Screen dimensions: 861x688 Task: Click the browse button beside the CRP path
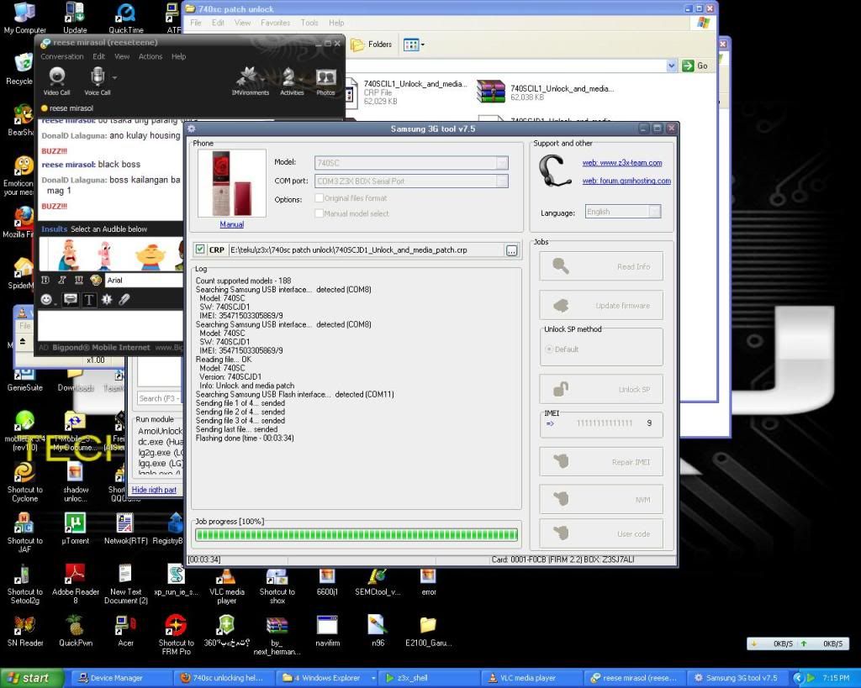[x=511, y=250]
